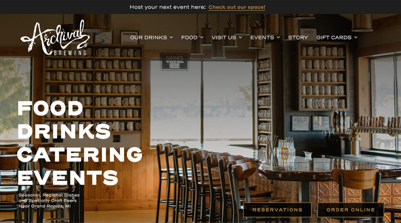Click the Order Here sign in the photo
This screenshot has height=223, width=401.
175,61
